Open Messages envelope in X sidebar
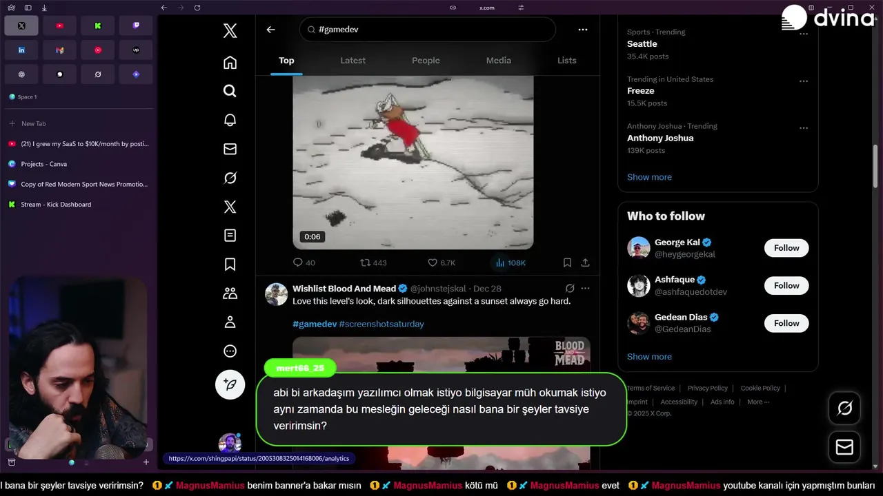Screen dimensions: 883x496 coord(230,149)
